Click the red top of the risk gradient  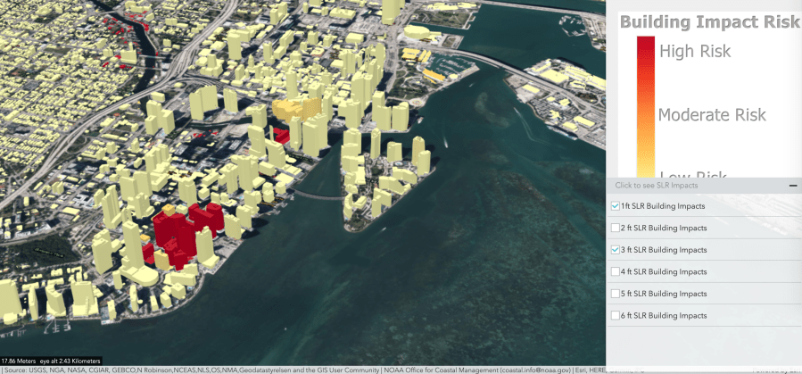(x=645, y=49)
